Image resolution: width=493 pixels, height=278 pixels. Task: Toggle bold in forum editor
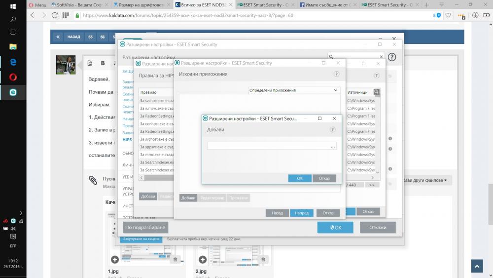[x=103, y=63]
